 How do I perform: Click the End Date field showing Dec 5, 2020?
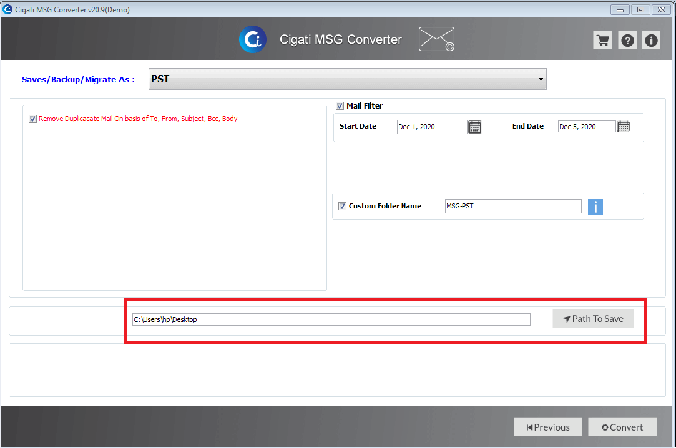(587, 127)
